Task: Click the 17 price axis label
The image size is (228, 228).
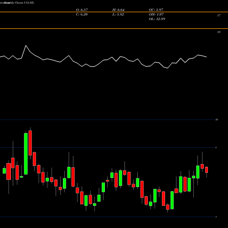Action: click(219, 16)
